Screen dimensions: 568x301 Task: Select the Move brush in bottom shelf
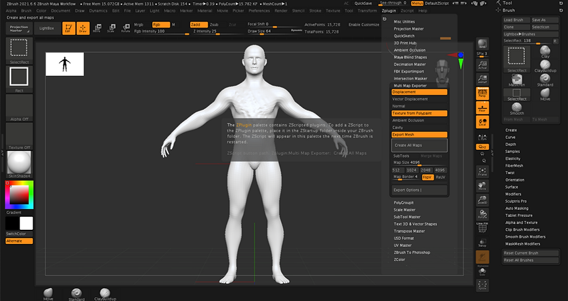point(48,294)
